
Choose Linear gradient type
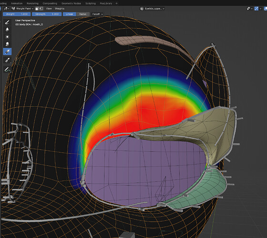coord(69,14)
